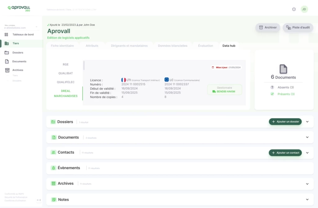Open Dossiers sub-item under Archives
Image resolution: width=318 pixels, height=208 pixels.
(x=17, y=81)
